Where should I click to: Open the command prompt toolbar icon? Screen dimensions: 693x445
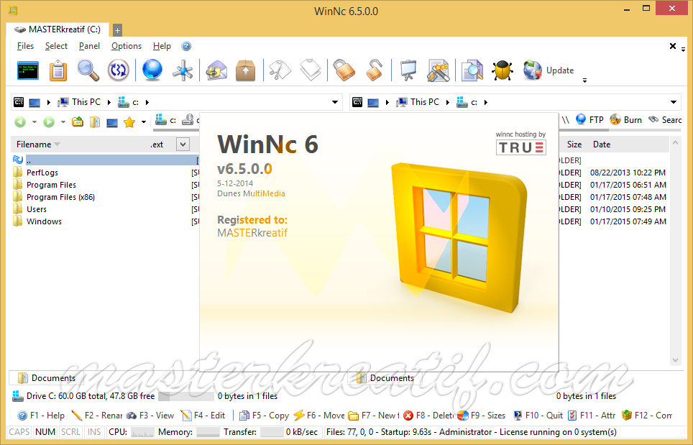(28, 70)
